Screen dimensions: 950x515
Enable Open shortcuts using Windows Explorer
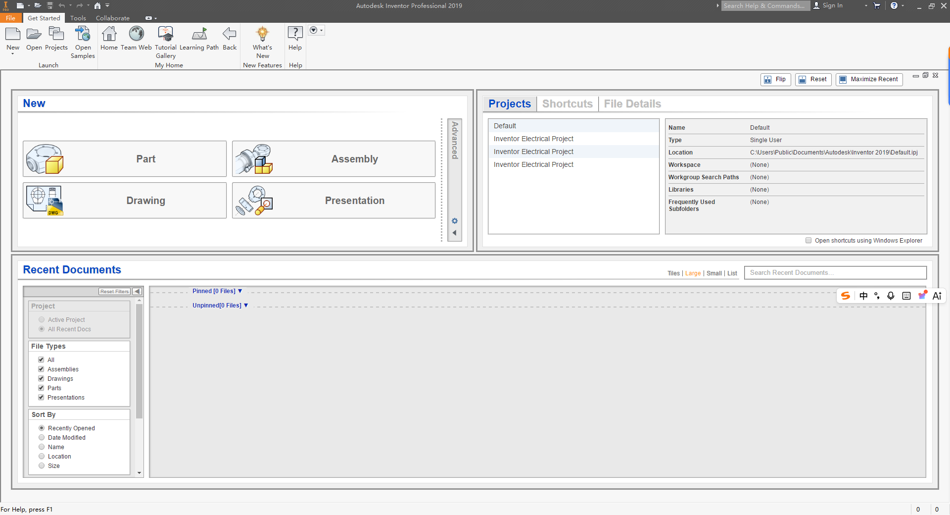(808, 240)
